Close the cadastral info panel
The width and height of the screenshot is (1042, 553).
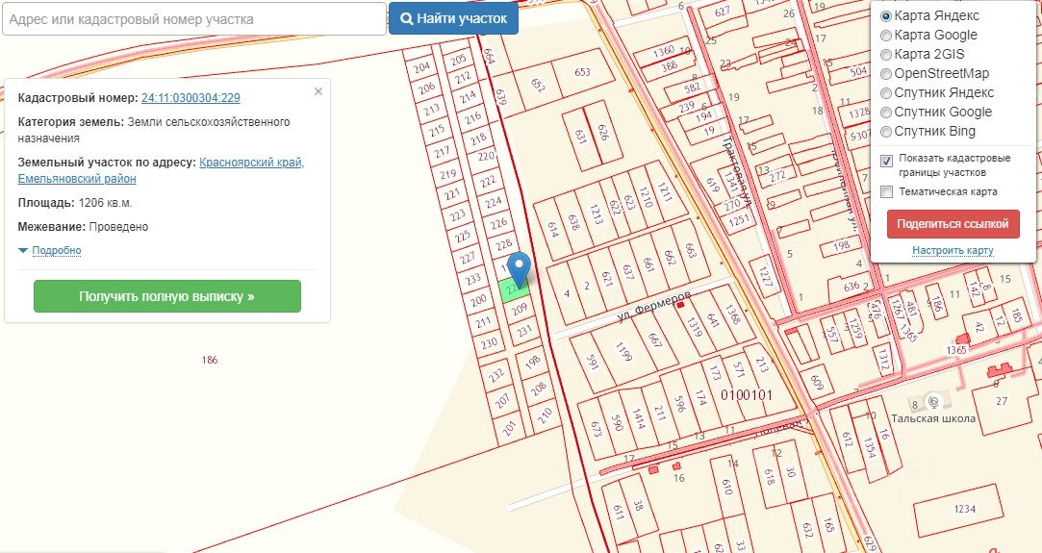(x=318, y=91)
